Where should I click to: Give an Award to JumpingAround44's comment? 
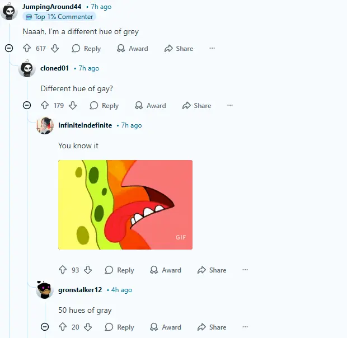pyautogui.click(x=132, y=49)
